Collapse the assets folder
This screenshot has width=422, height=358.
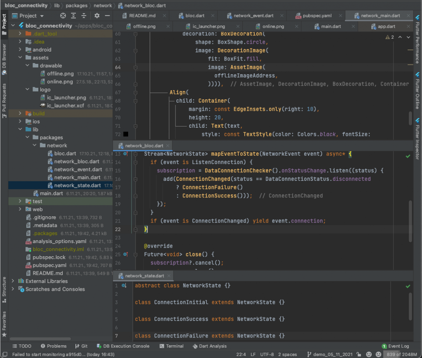[19, 57]
